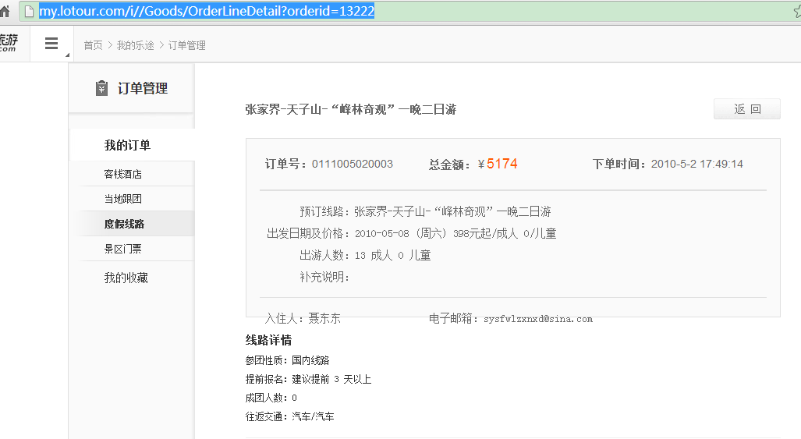801x439 pixels.
Task: Click traveler count 13 成人 0 儿童
Action: point(393,255)
